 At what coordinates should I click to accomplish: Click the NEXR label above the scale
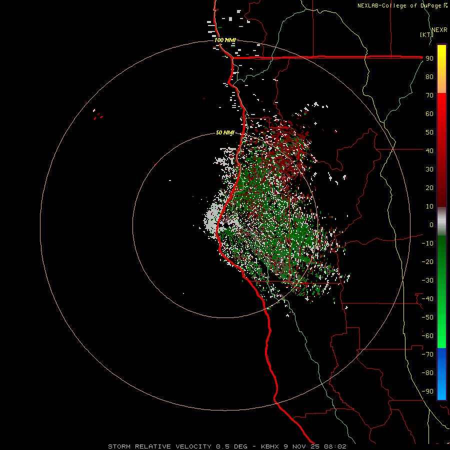coord(439,30)
